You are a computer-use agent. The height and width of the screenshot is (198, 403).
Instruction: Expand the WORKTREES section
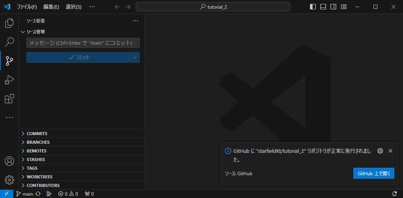pos(82,177)
